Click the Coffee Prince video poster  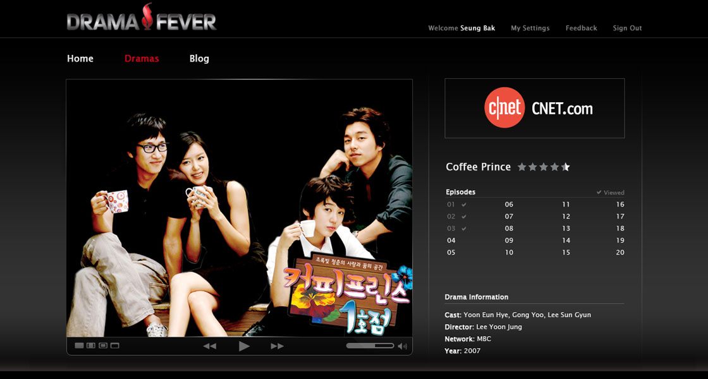[x=240, y=208]
